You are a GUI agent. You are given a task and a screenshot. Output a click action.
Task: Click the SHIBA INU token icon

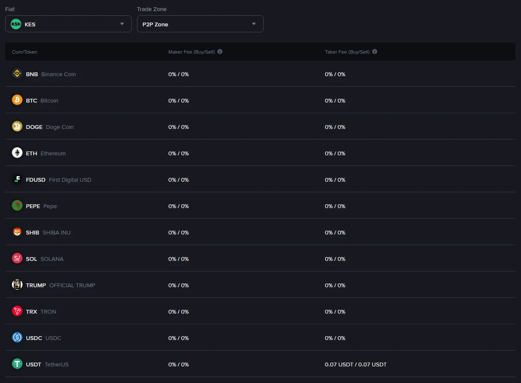17,232
